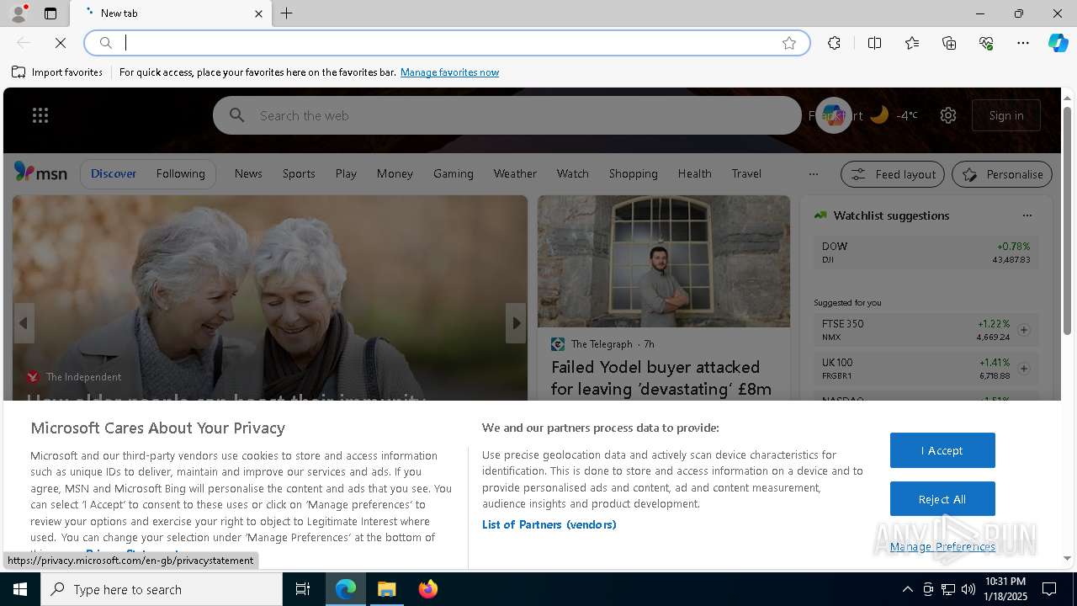The width and height of the screenshot is (1077, 606).
Task: Open File Explorer from taskbar
Action: [x=387, y=589]
